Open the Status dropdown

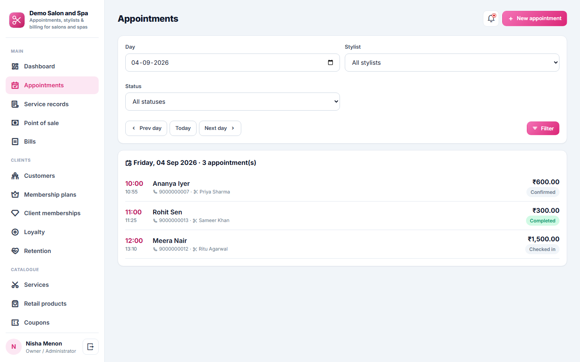pyautogui.click(x=232, y=102)
